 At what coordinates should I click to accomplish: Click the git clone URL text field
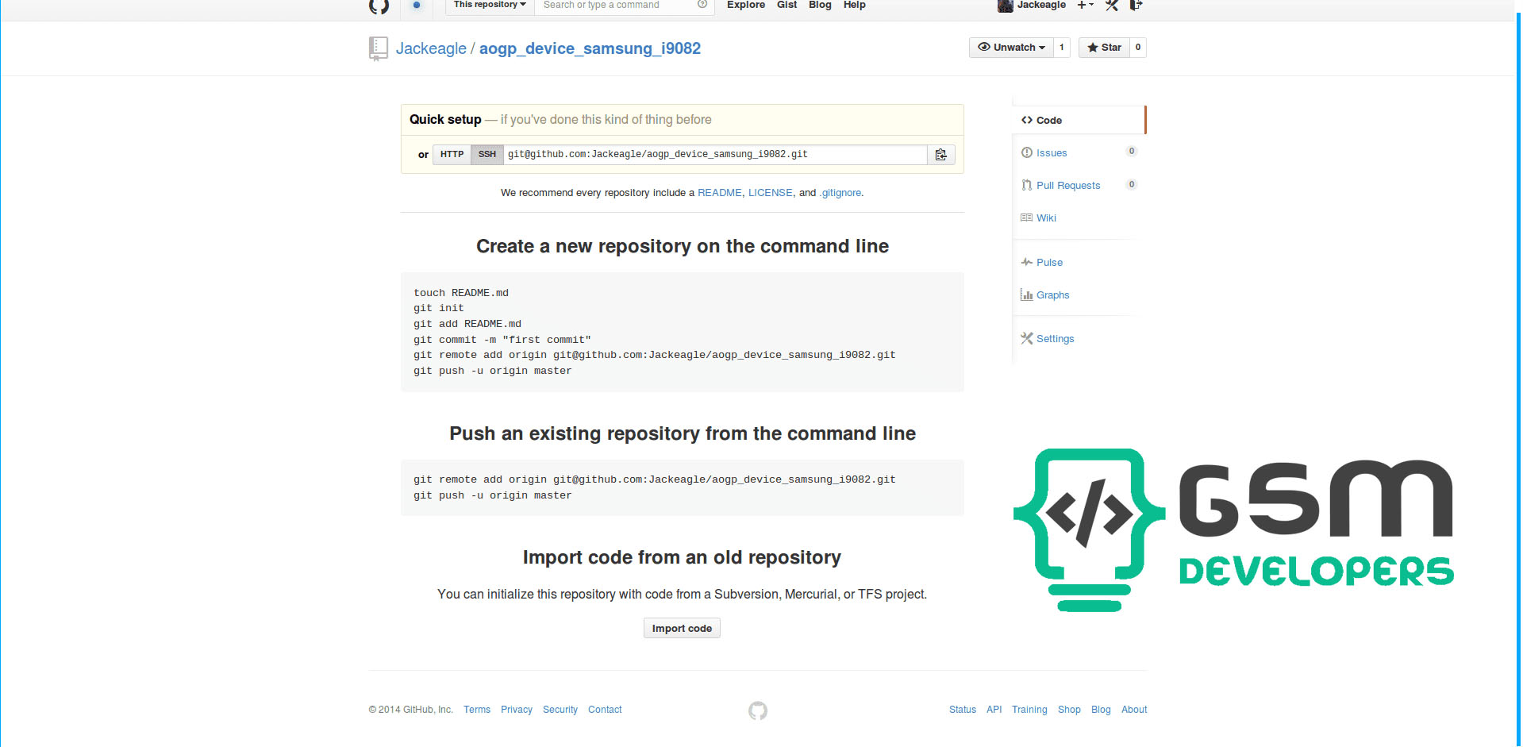pos(715,155)
